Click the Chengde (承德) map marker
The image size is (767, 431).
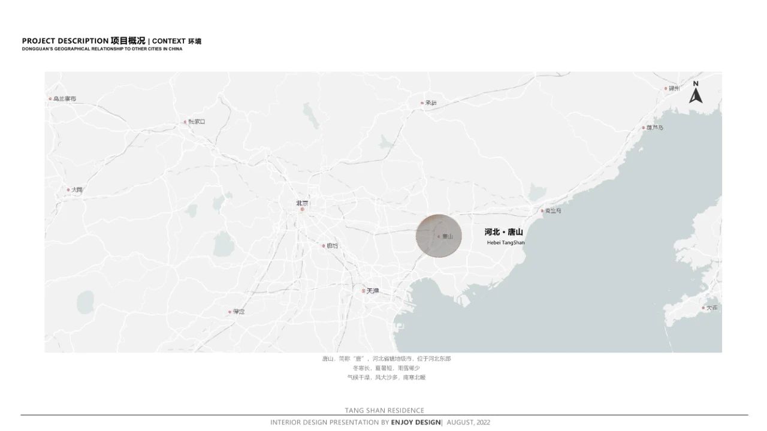coord(422,103)
